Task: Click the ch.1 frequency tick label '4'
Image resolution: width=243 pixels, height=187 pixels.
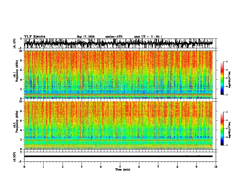Action: [21, 80]
